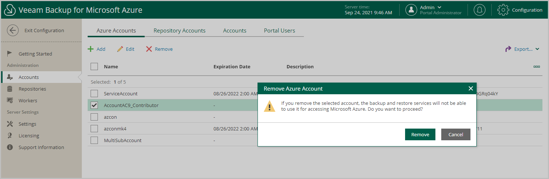Screen dimensions: 549x179
Task: Click the Exit Configuration back arrow
Action: pos(13,30)
